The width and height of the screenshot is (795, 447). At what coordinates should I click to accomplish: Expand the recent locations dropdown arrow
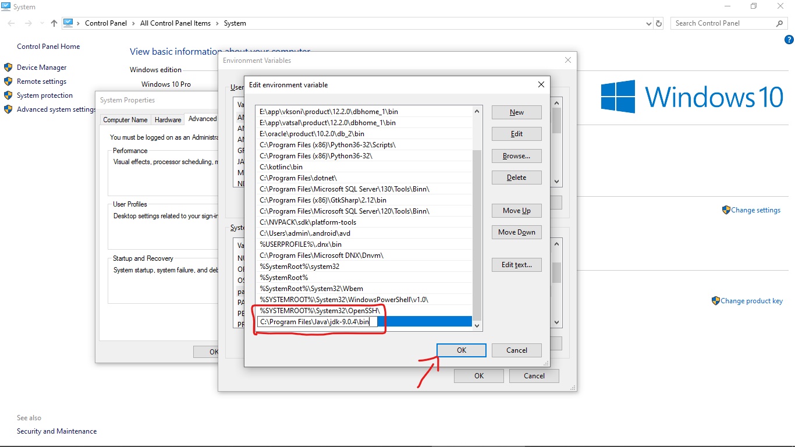click(42, 23)
